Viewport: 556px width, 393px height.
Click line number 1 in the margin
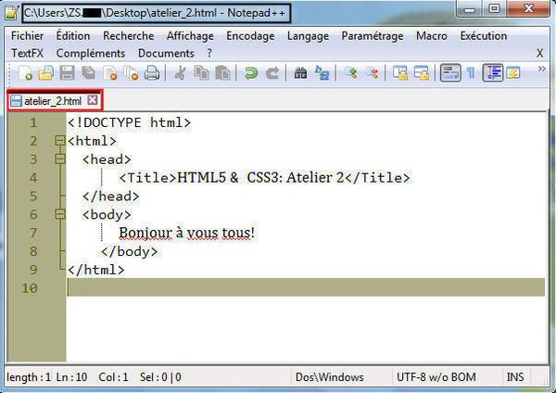point(33,122)
